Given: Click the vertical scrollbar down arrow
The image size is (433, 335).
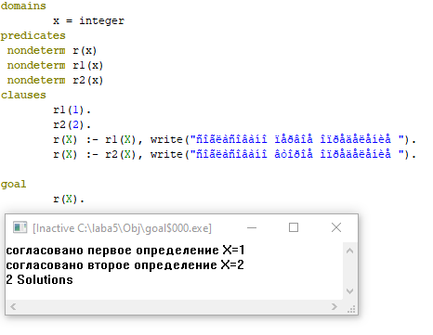Looking at the screenshot, I should [x=349, y=291].
